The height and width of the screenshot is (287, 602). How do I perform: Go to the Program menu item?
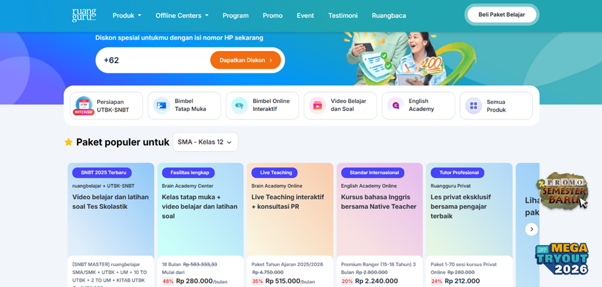click(236, 16)
